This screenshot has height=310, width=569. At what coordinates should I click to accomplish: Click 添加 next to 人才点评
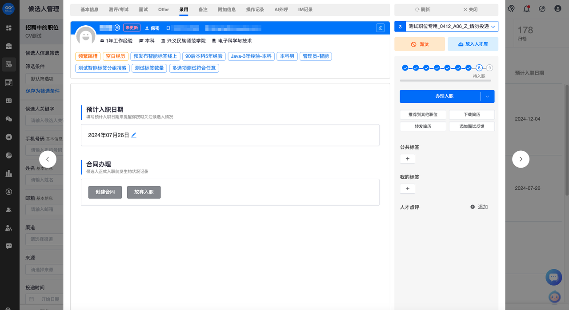pyautogui.click(x=479, y=207)
